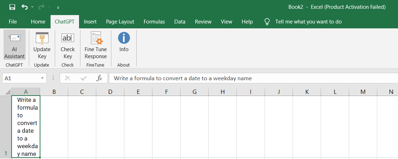Open Customize Quick Access Toolbar menu

[x=58, y=7]
